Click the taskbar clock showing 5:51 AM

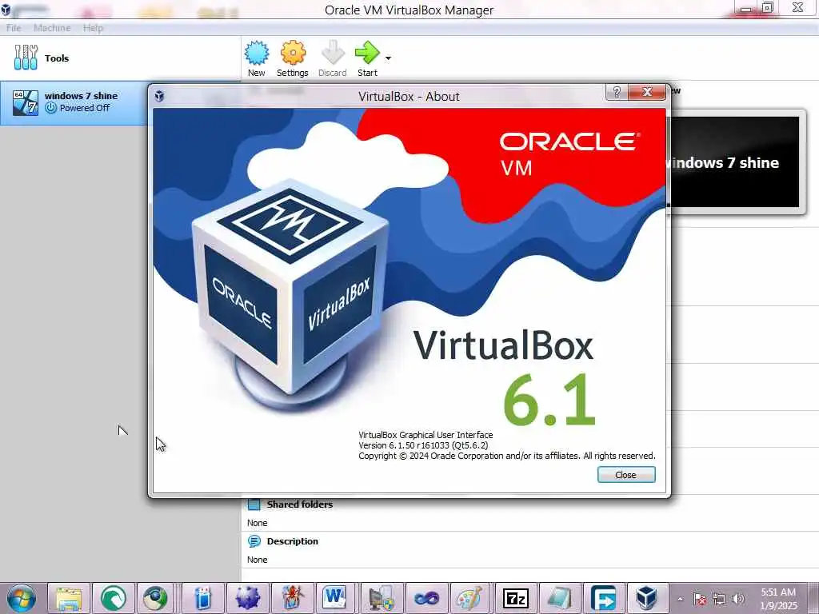pos(778,599)
